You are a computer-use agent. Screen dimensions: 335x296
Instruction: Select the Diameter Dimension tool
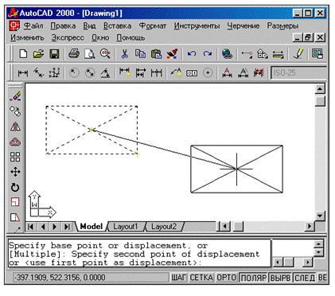90,72
